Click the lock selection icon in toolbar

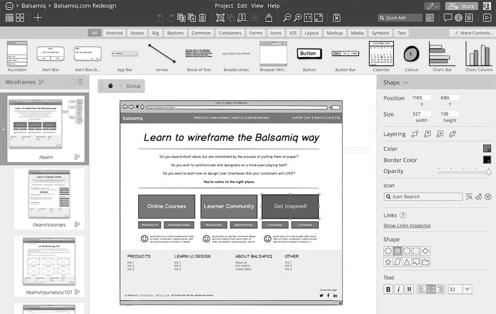point(269,18)
